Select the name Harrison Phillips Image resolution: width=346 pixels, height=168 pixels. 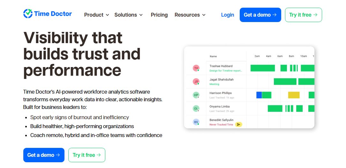221,93
